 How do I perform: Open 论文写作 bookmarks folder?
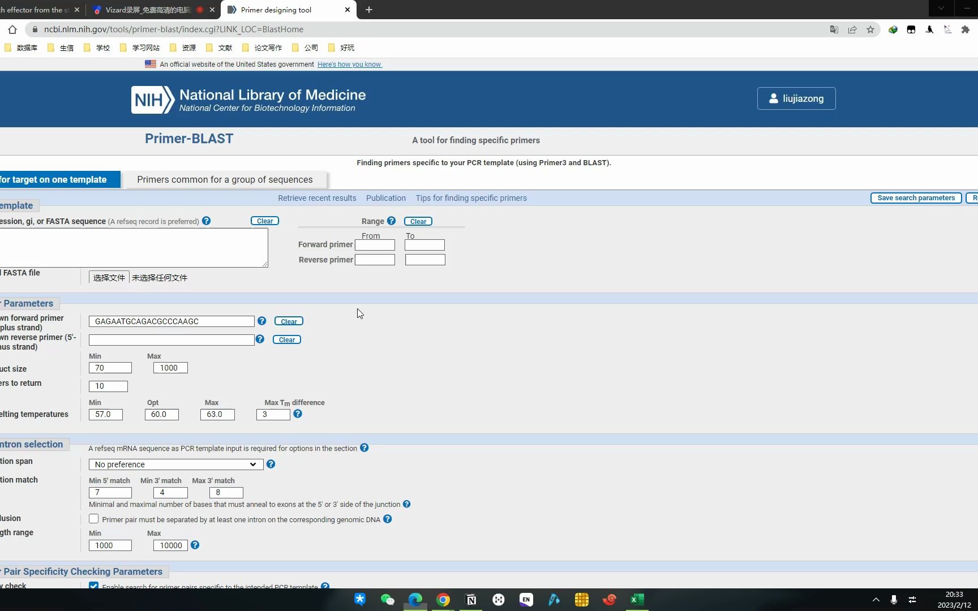point(262,48)
